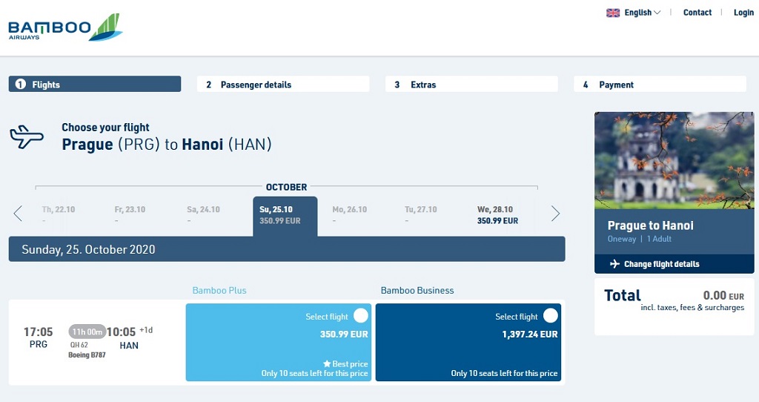Click the Bamboo Airways logo

65,27
